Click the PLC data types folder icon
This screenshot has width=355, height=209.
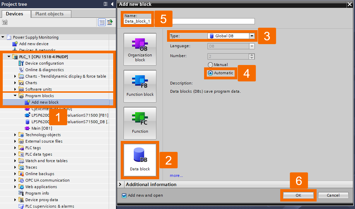click(21, 154)
